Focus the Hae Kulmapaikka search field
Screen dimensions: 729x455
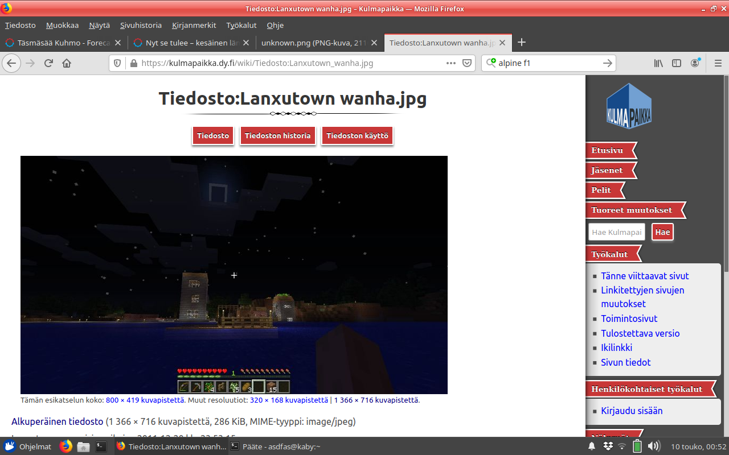[x=617, y=232]
